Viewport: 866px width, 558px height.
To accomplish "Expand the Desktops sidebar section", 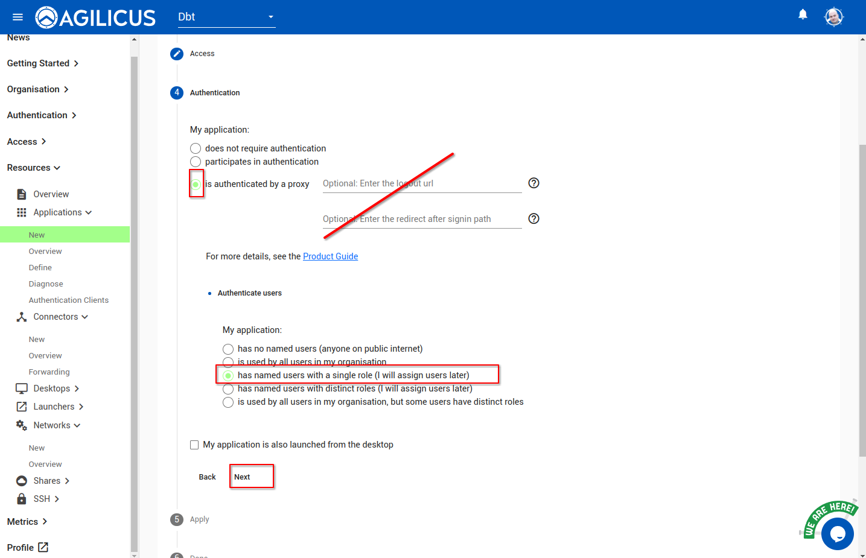I will click(x=56, y=388).
